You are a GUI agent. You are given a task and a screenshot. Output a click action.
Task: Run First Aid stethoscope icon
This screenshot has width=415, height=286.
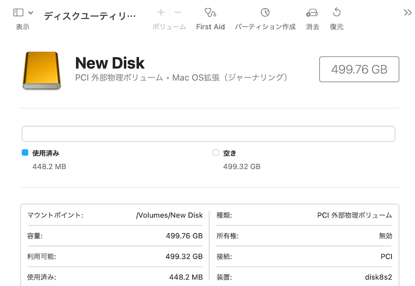click(x=210, y=12)
